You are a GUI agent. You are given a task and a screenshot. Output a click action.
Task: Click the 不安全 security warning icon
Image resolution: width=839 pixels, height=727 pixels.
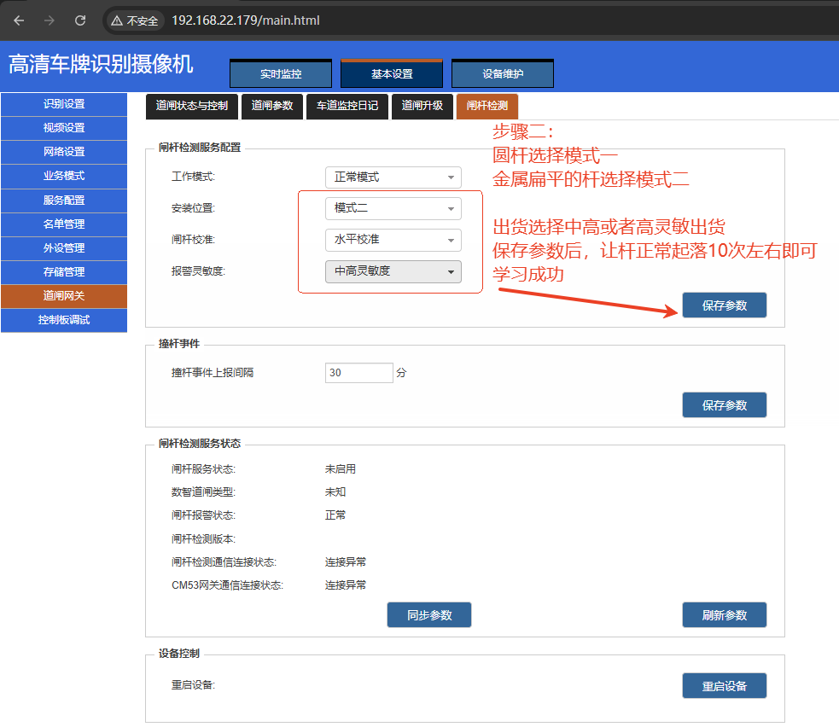point(117,20)
